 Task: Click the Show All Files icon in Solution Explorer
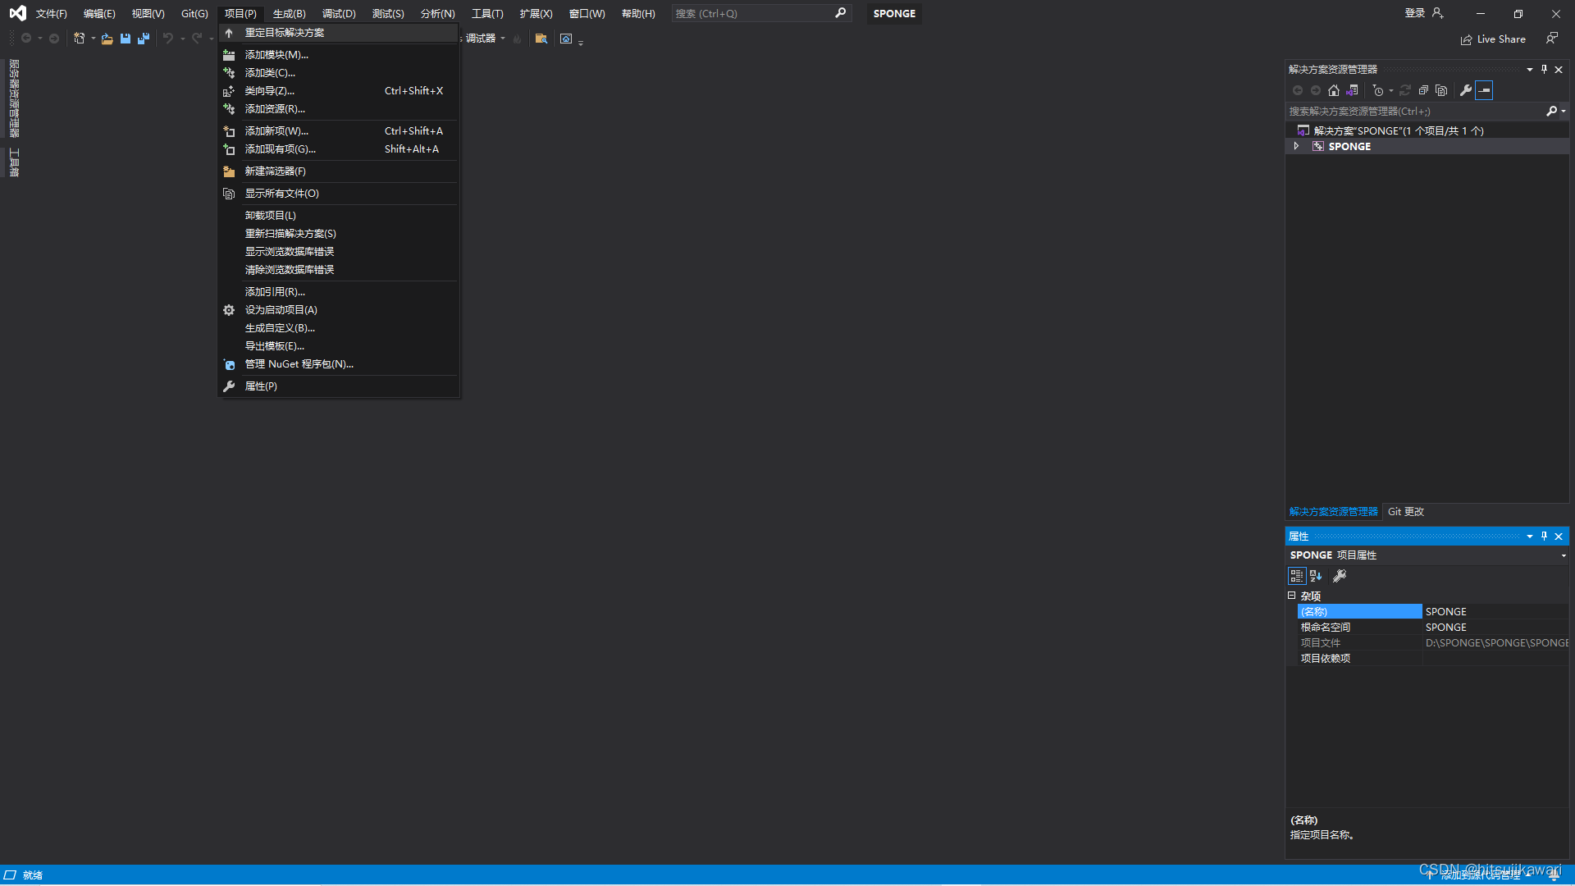click(x=1441, y=90)
